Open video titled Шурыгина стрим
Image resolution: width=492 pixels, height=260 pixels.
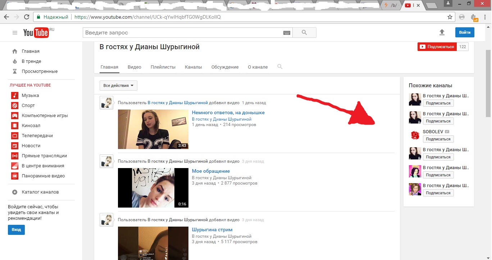point(212,229)
